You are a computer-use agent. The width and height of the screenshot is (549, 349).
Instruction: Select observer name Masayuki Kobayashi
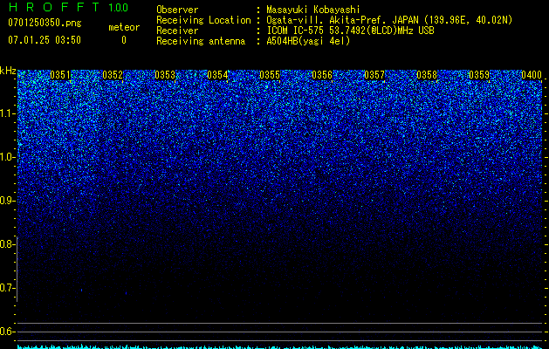(313, 10)
